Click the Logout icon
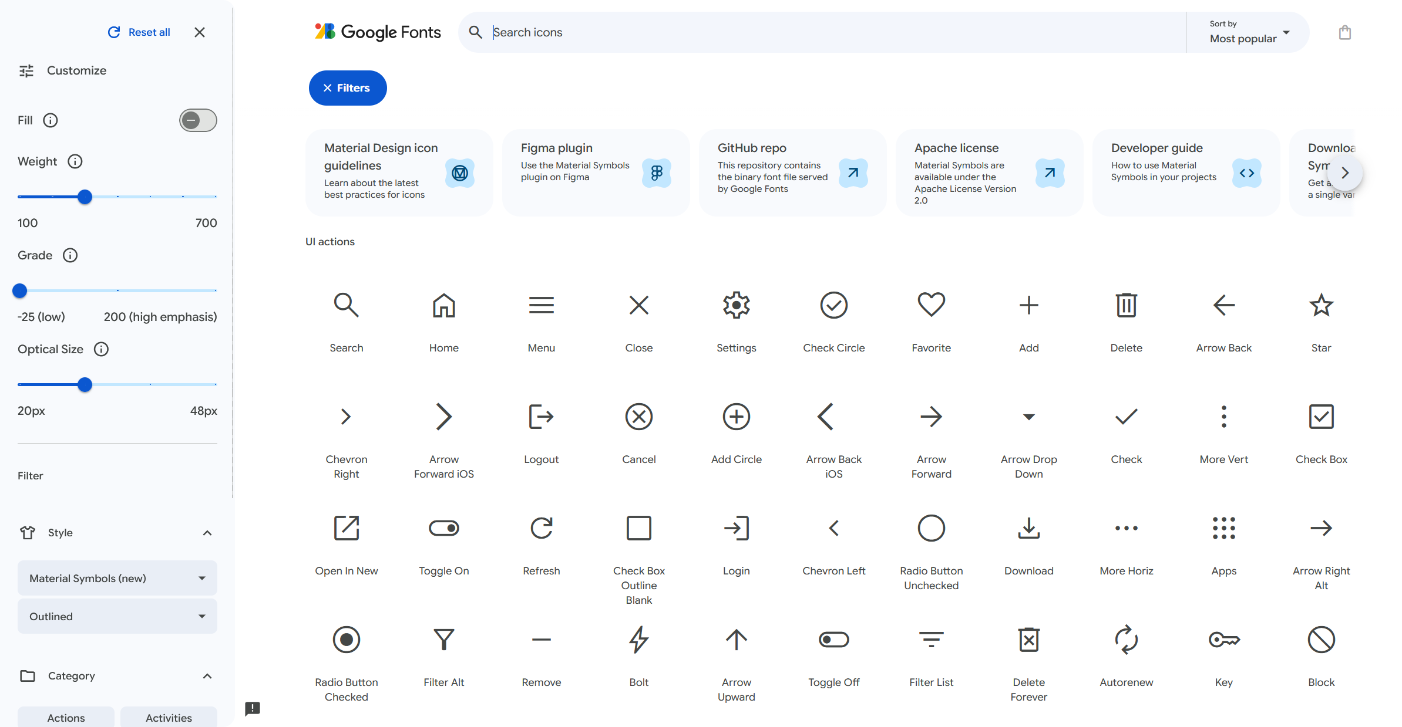Screen dimensions: 1402x727 point(541,417)
